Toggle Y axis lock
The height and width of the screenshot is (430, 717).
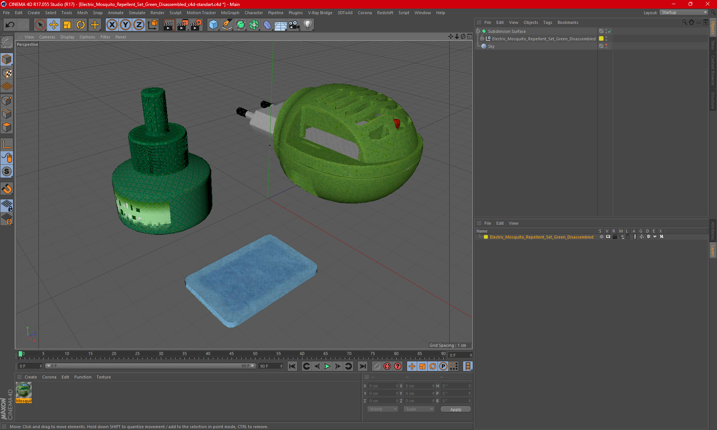pos(125,25)
